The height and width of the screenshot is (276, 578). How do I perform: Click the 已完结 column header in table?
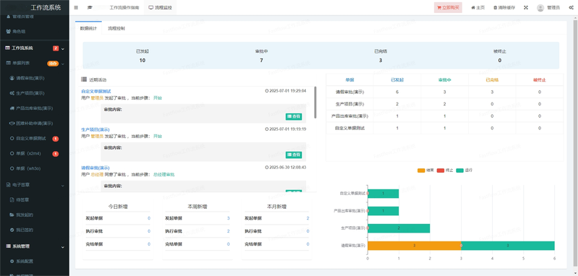492,79
